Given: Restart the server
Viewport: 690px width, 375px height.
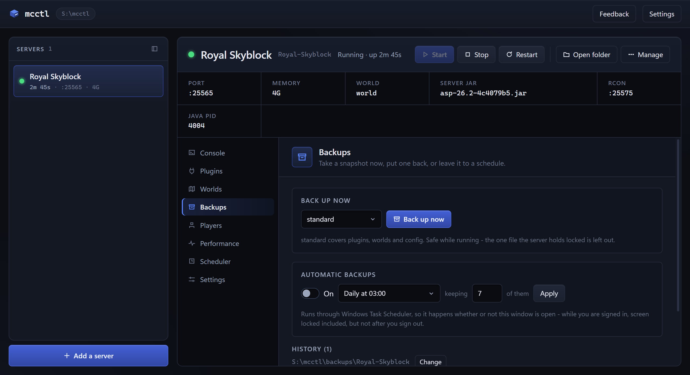Looking at the screenshot, I should [x=522, y=55].
